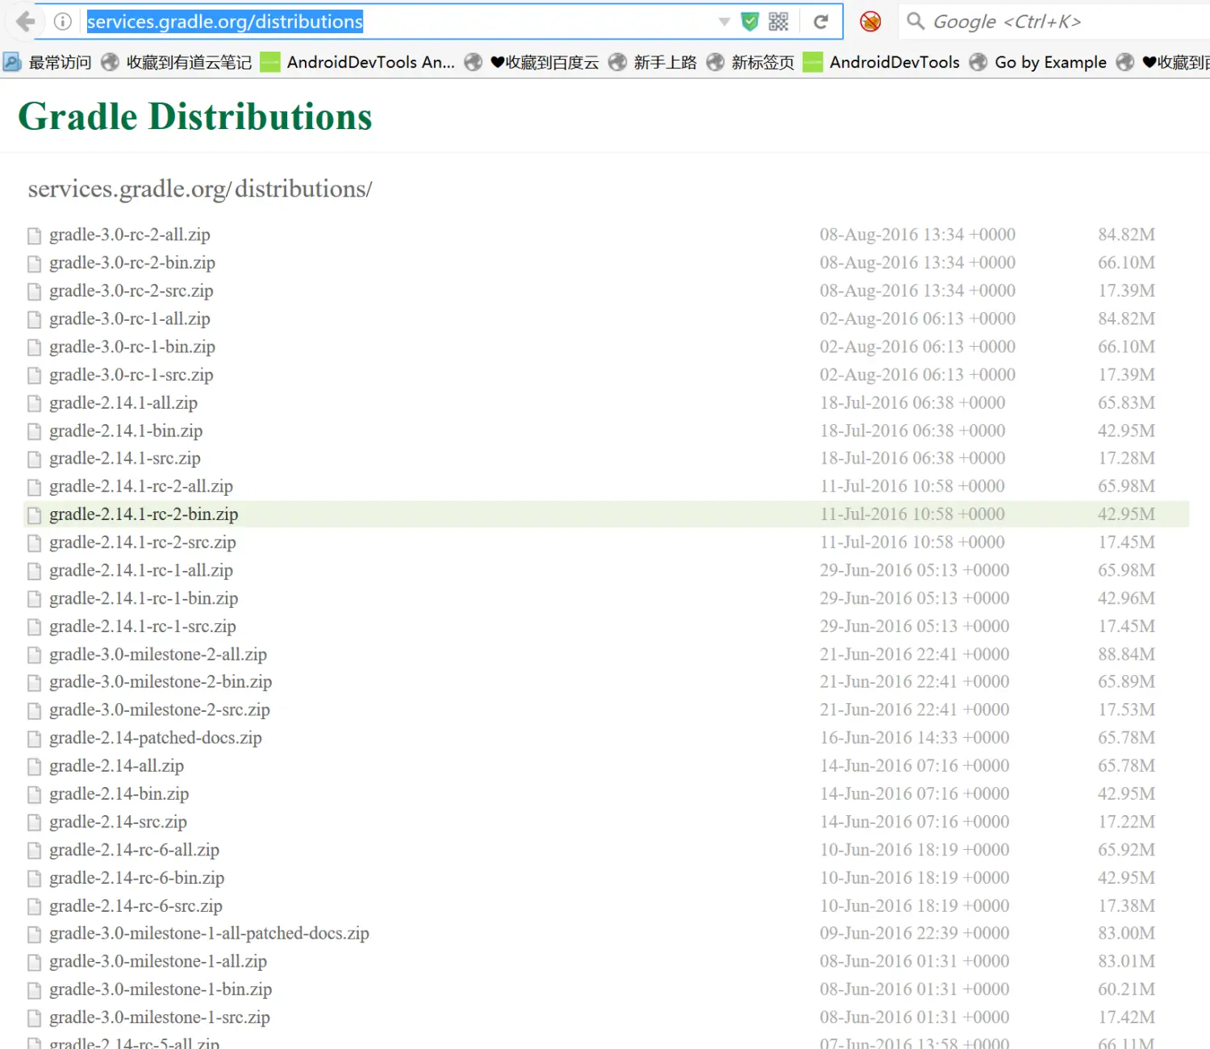Open the site information icon
This screenshot has width=1210, height=1049.
point(63,22)
